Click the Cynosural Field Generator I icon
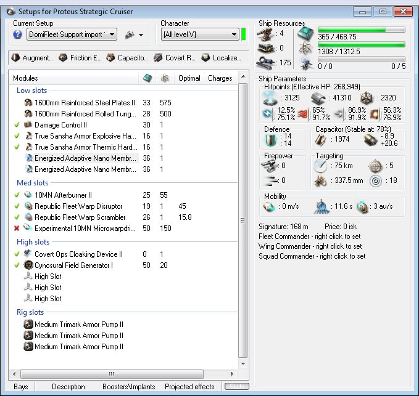 pyautogui.click(x=28, y=265)
